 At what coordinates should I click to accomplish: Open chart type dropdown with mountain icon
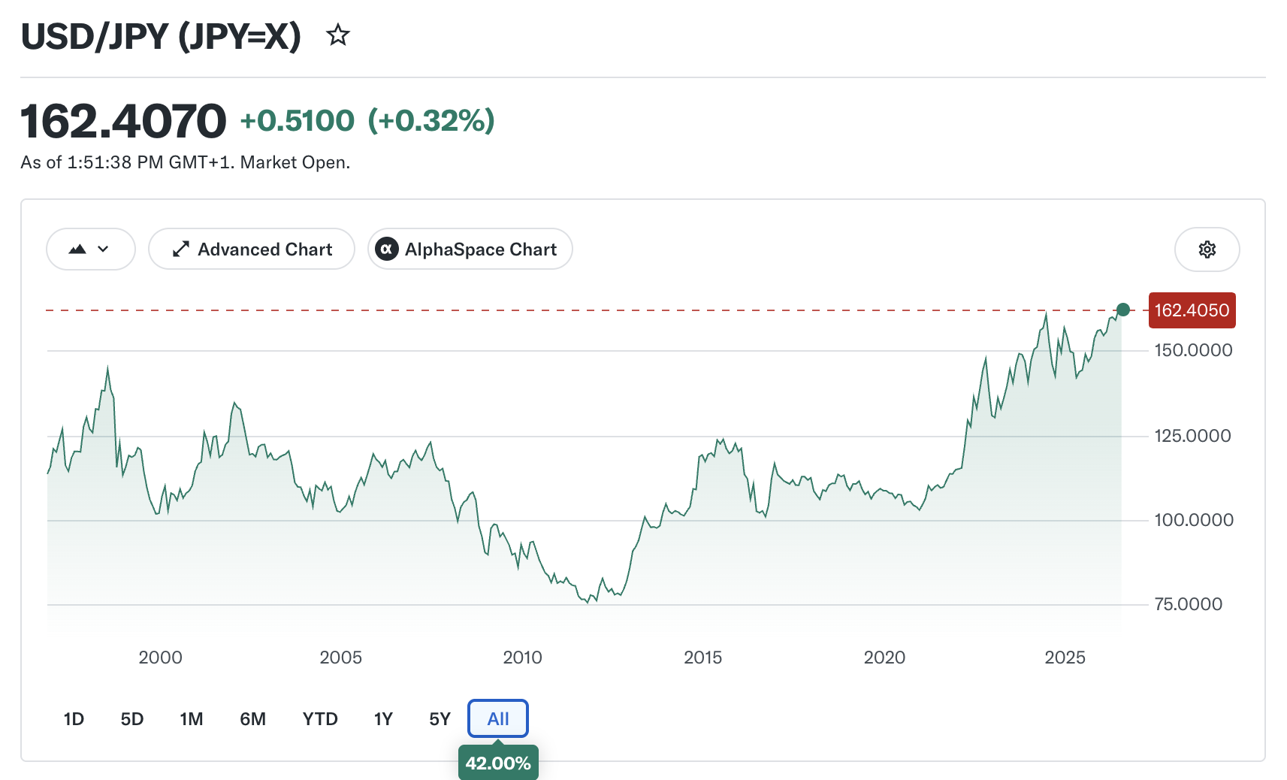coord(91,249)
